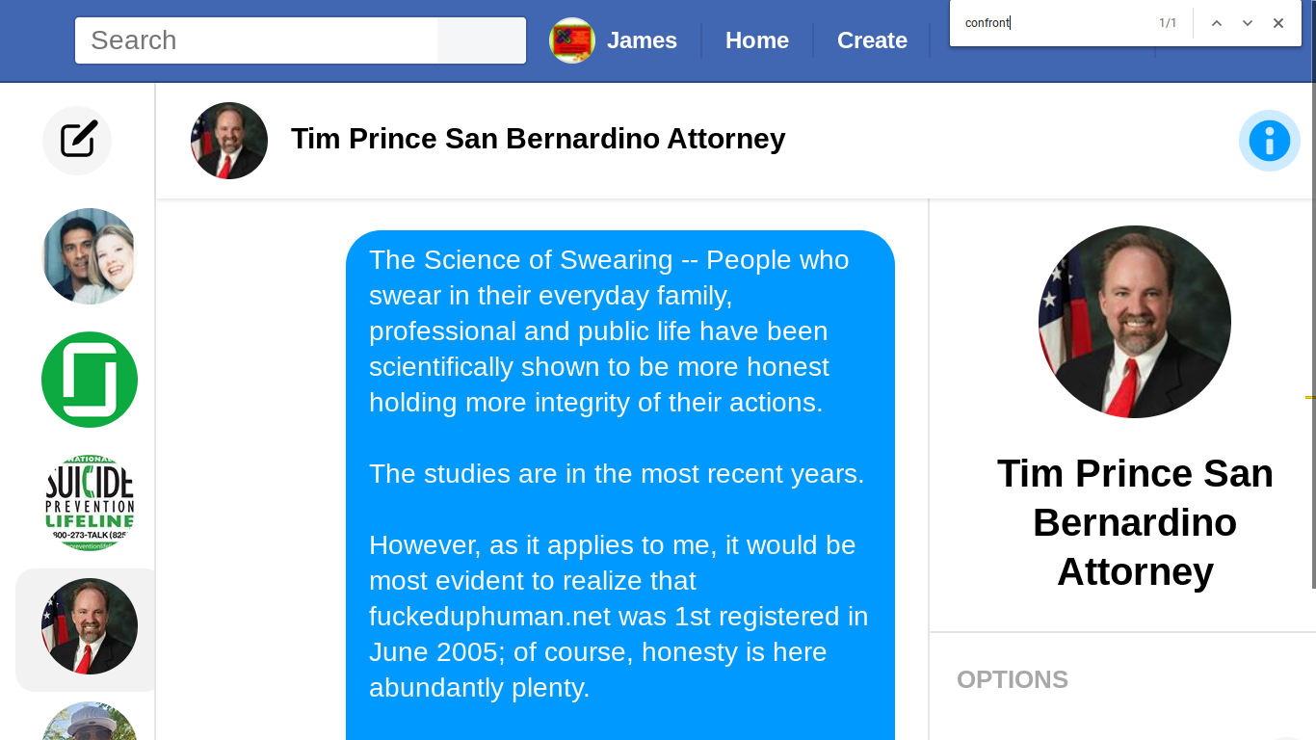
Task: Click the search submit button beside Search
Action: [x=482, y=40]
